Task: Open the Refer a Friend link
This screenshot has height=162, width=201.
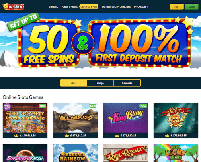Action: click(70, 6)
